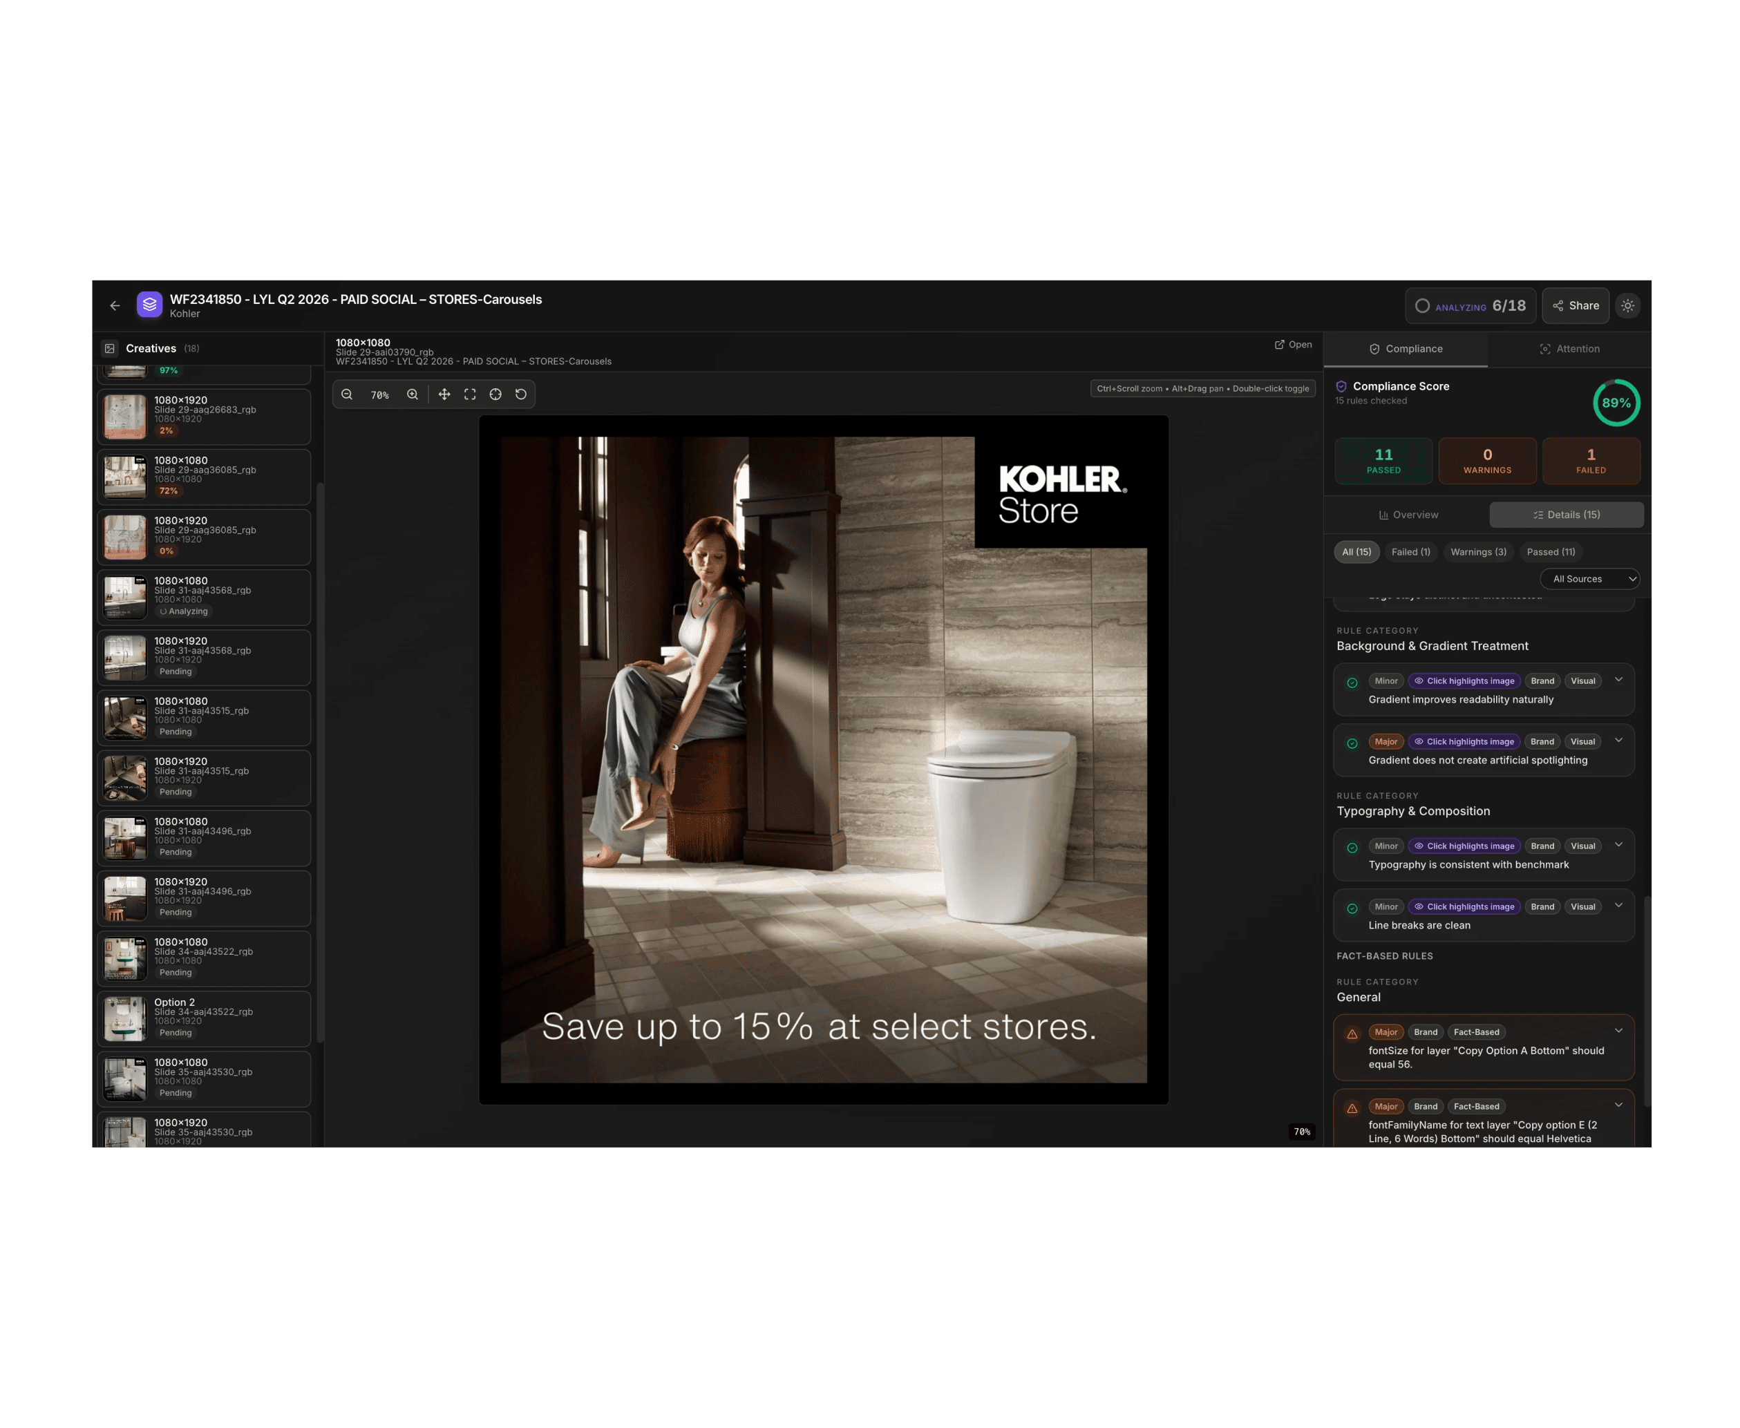Image resolution: width=1740 pixels, height=1428 pixels.
Task: Click the Share button
Action: (1576, 306)
